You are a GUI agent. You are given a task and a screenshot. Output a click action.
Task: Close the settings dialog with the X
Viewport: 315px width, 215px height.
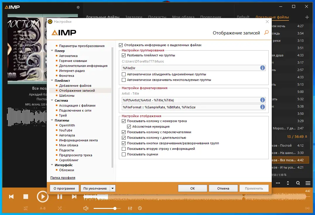pos(267,22)
